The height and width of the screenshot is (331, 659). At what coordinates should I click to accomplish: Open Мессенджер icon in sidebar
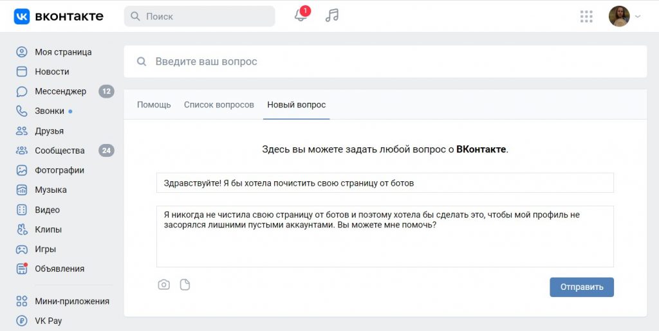click(21, 91)
